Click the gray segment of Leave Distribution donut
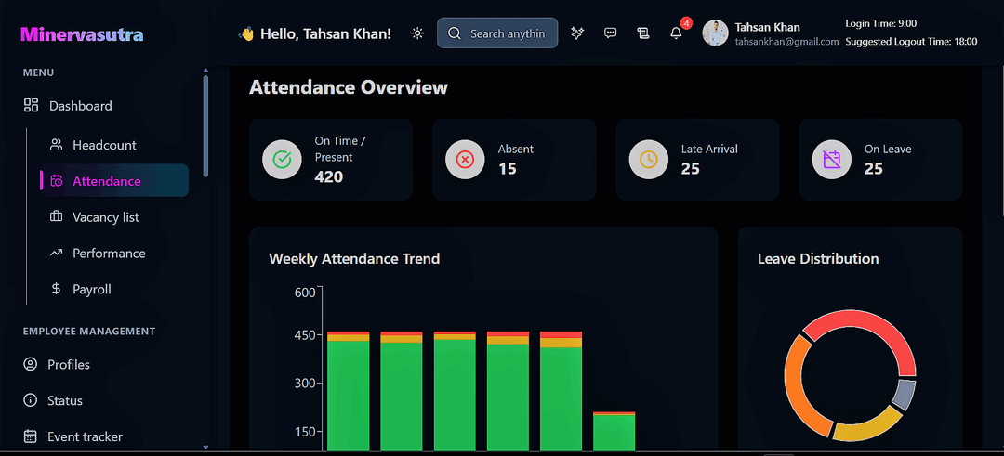 [904, 395]
